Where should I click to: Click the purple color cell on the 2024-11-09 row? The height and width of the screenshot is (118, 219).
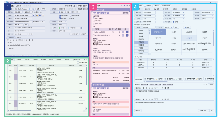(x=15, y=77)
